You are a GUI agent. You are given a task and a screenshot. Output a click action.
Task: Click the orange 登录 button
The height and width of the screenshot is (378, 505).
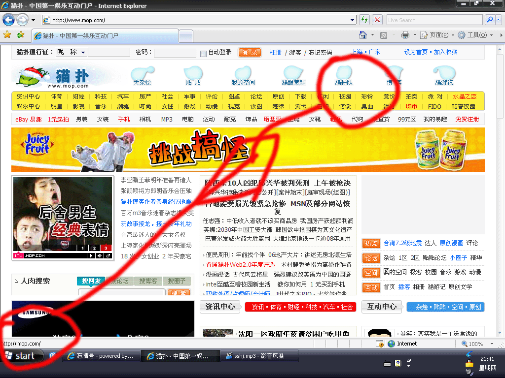(250, 52)
